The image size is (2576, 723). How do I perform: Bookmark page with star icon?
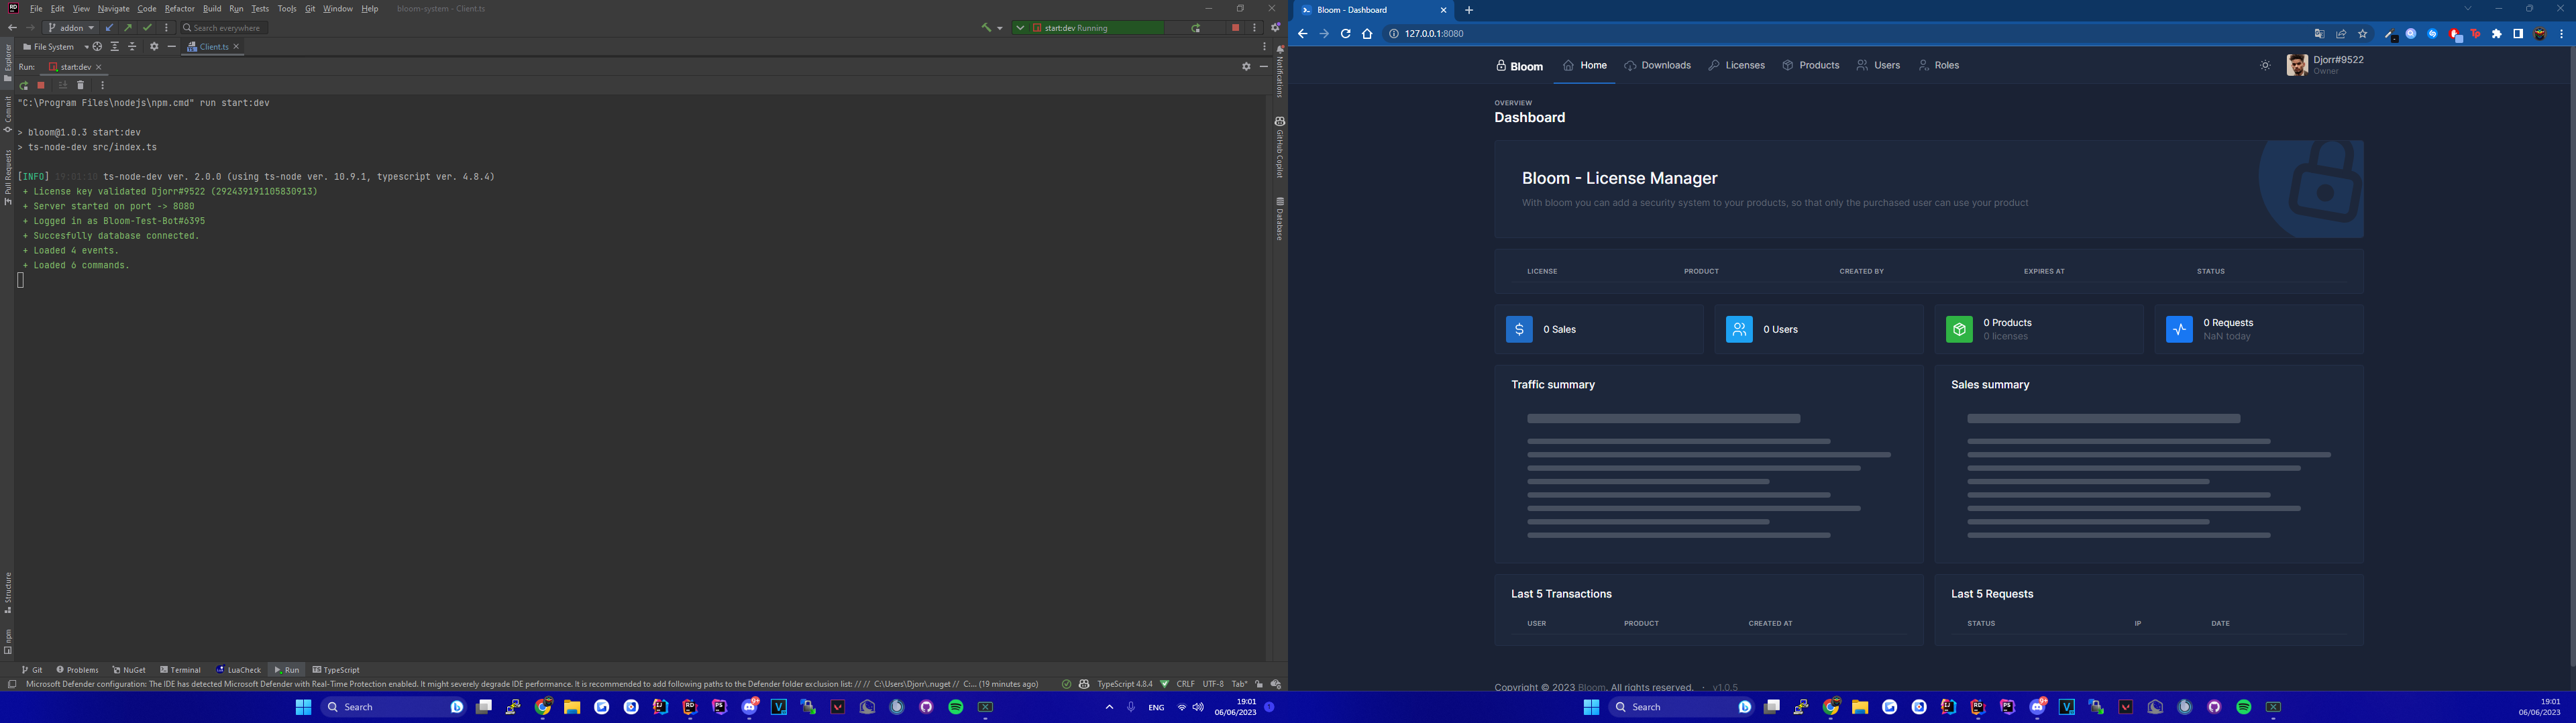[x=2363, y=34]
